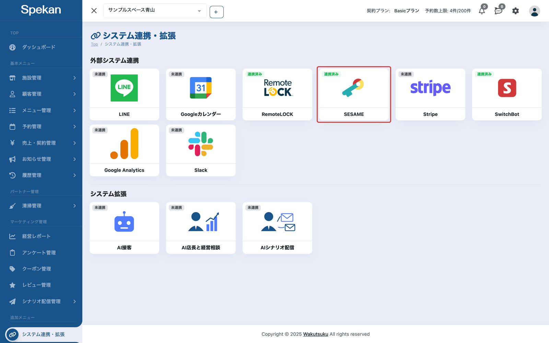Click the notification bell icon
This screenshot has width=549, height=343.
(482, 11)
